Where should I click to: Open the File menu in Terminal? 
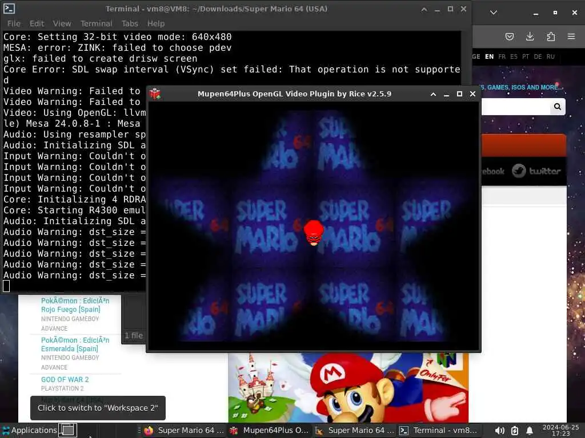click(x=14, y=23)
